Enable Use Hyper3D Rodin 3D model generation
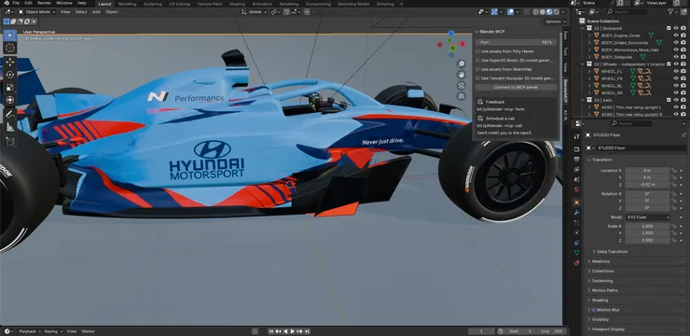690x336 pixels. [478, 61]
